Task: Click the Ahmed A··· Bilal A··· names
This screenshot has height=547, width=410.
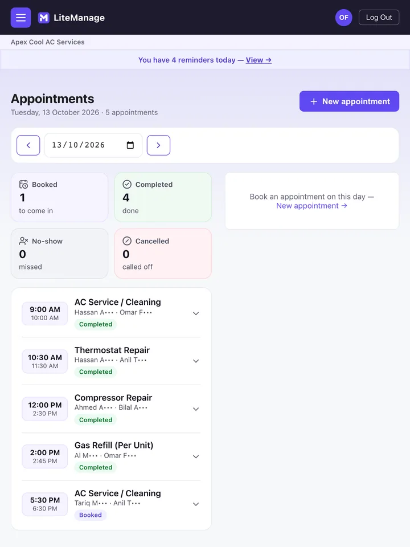Action: coord(111,407)
